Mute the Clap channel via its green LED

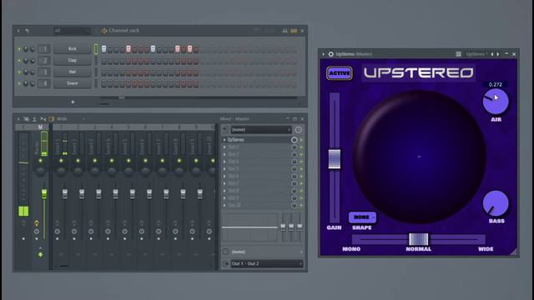(19, 61)
